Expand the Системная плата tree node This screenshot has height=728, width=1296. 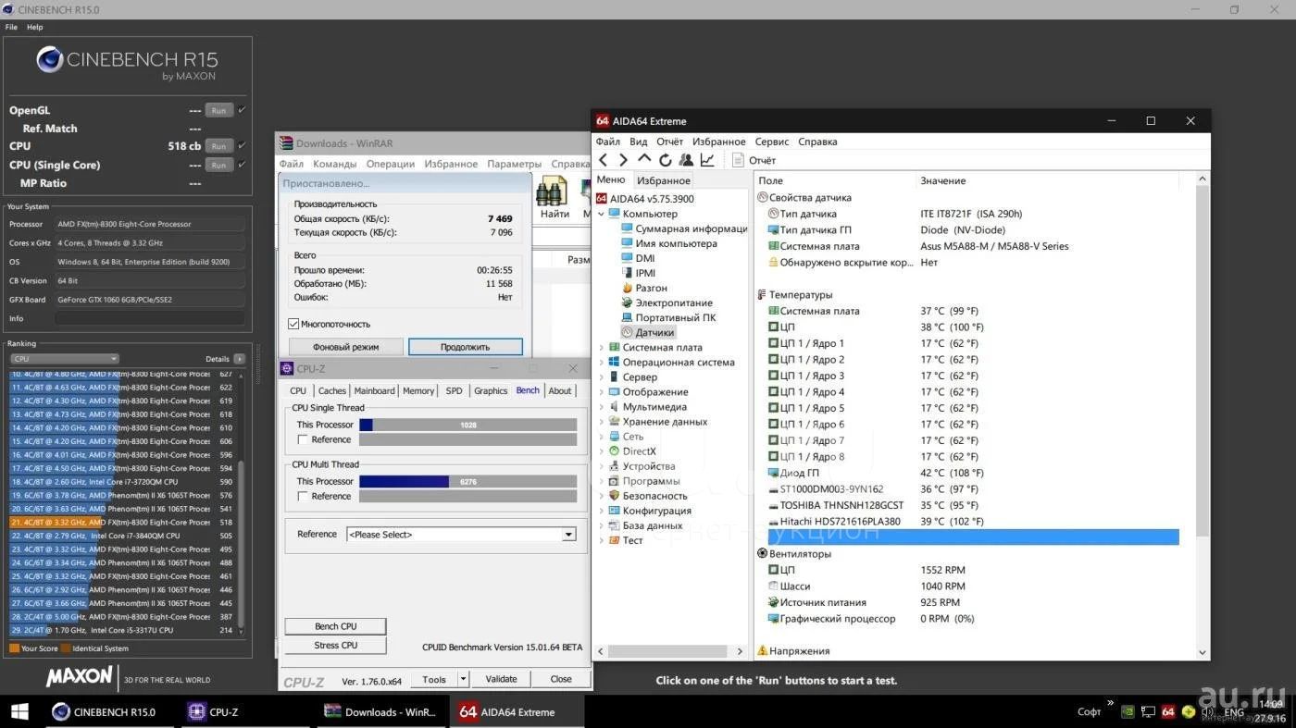[602, 347]
